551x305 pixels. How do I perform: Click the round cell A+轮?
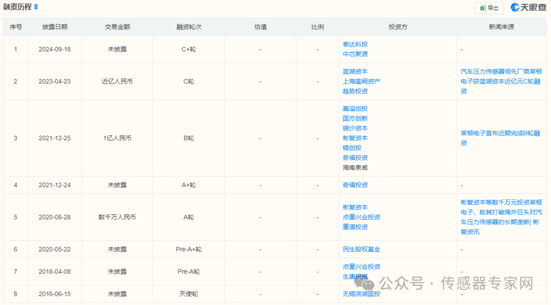pyautogui.click(x=189, y=185)
